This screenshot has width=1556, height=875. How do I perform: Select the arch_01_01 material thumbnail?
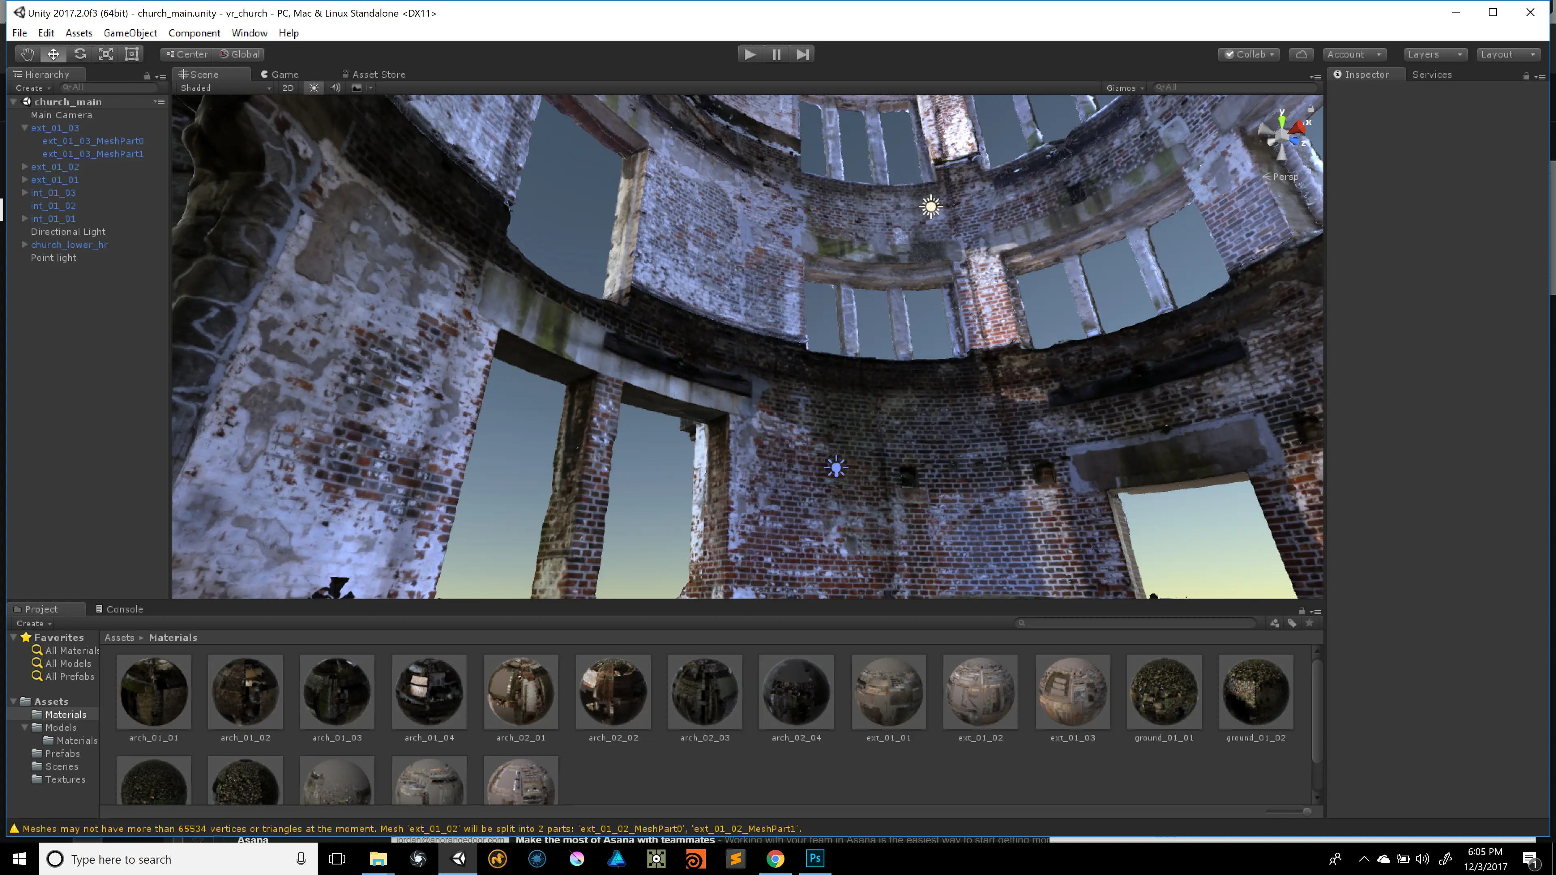154,692
